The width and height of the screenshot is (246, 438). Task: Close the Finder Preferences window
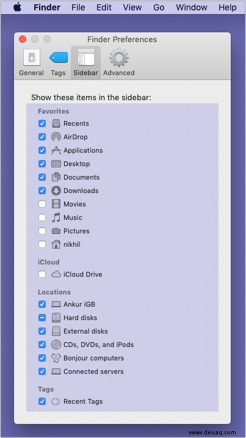[x=23, y=39]
